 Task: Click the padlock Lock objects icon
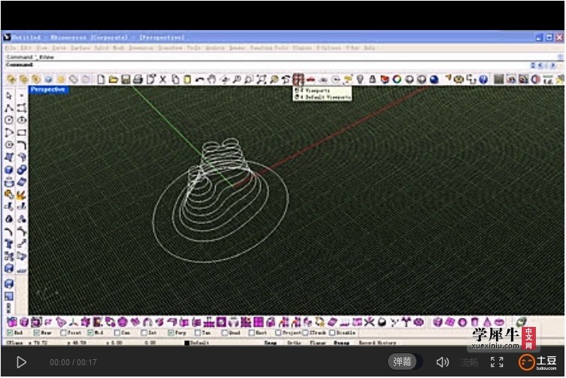(x=372, y=79)
